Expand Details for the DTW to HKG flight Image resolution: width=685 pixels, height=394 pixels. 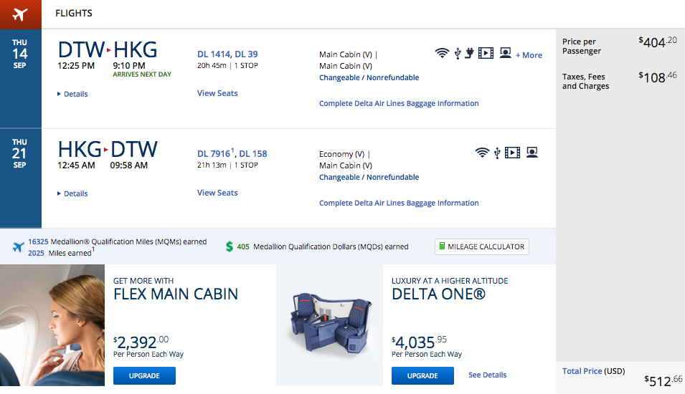pyautogui.click(x=72, y=94)
